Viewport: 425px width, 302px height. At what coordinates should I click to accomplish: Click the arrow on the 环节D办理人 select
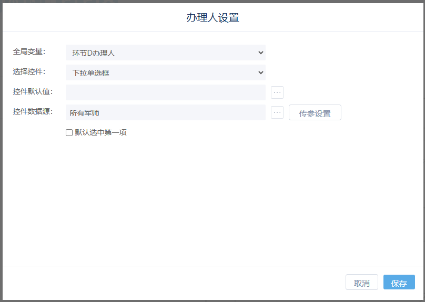point(260,53)
